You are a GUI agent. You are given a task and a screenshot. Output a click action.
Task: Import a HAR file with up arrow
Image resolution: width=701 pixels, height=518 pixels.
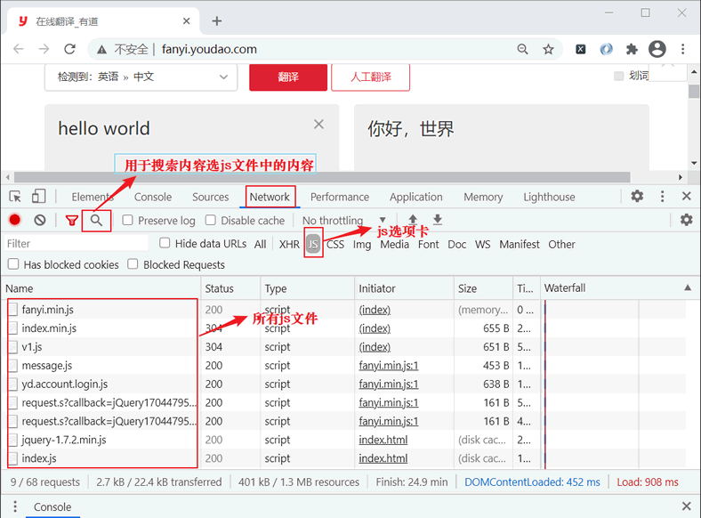point(413,220)
